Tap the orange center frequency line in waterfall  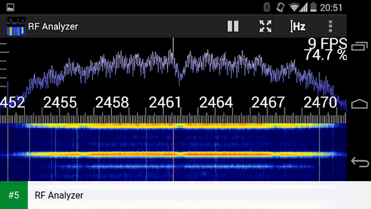tap(173, 152)
